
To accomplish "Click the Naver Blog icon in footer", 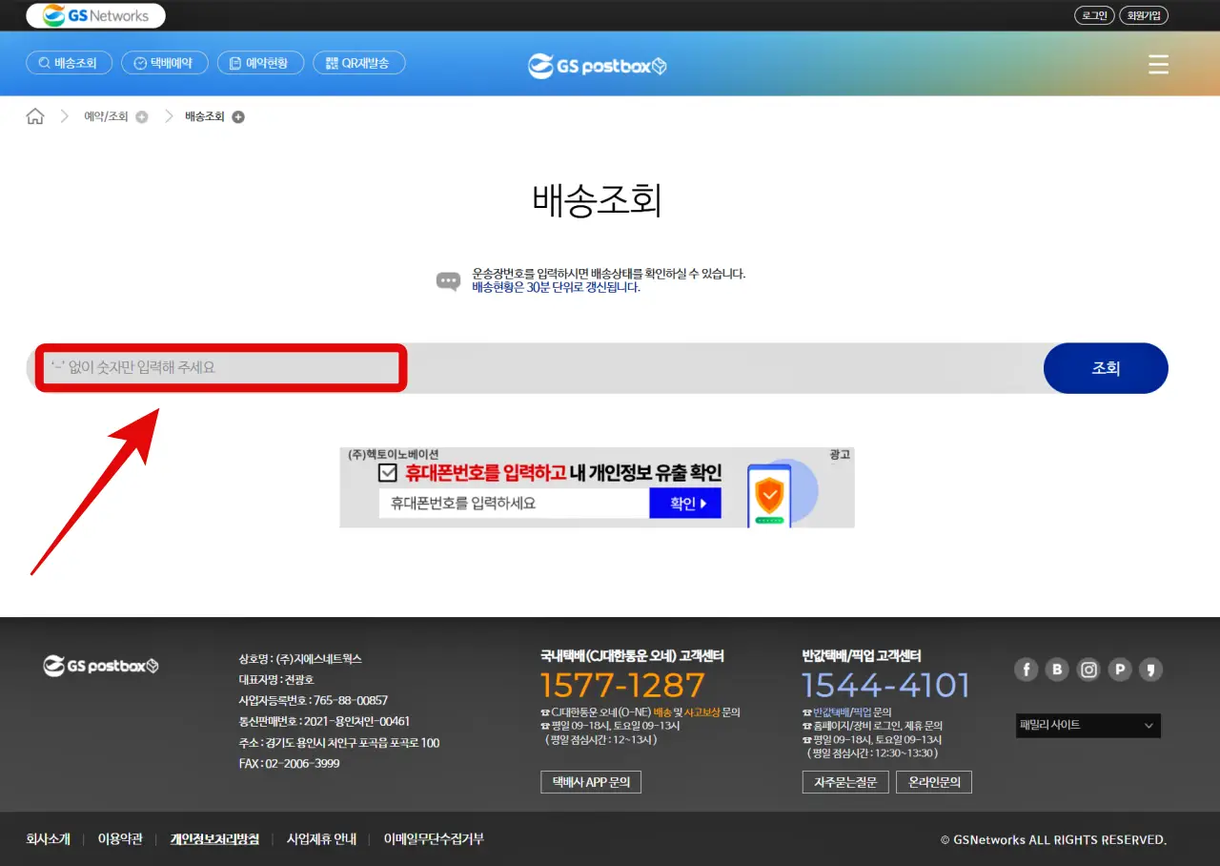I will (x=1057, y=670).
